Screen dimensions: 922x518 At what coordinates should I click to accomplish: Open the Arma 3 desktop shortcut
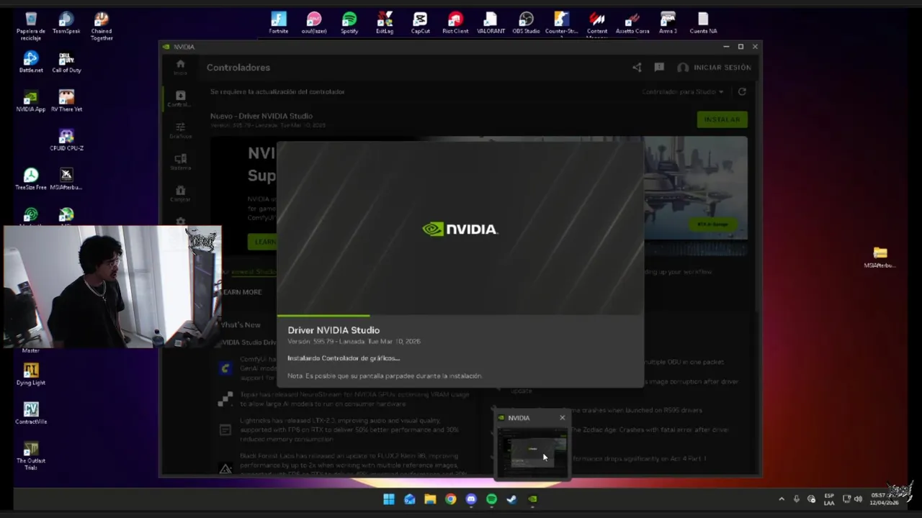[668, 22]
